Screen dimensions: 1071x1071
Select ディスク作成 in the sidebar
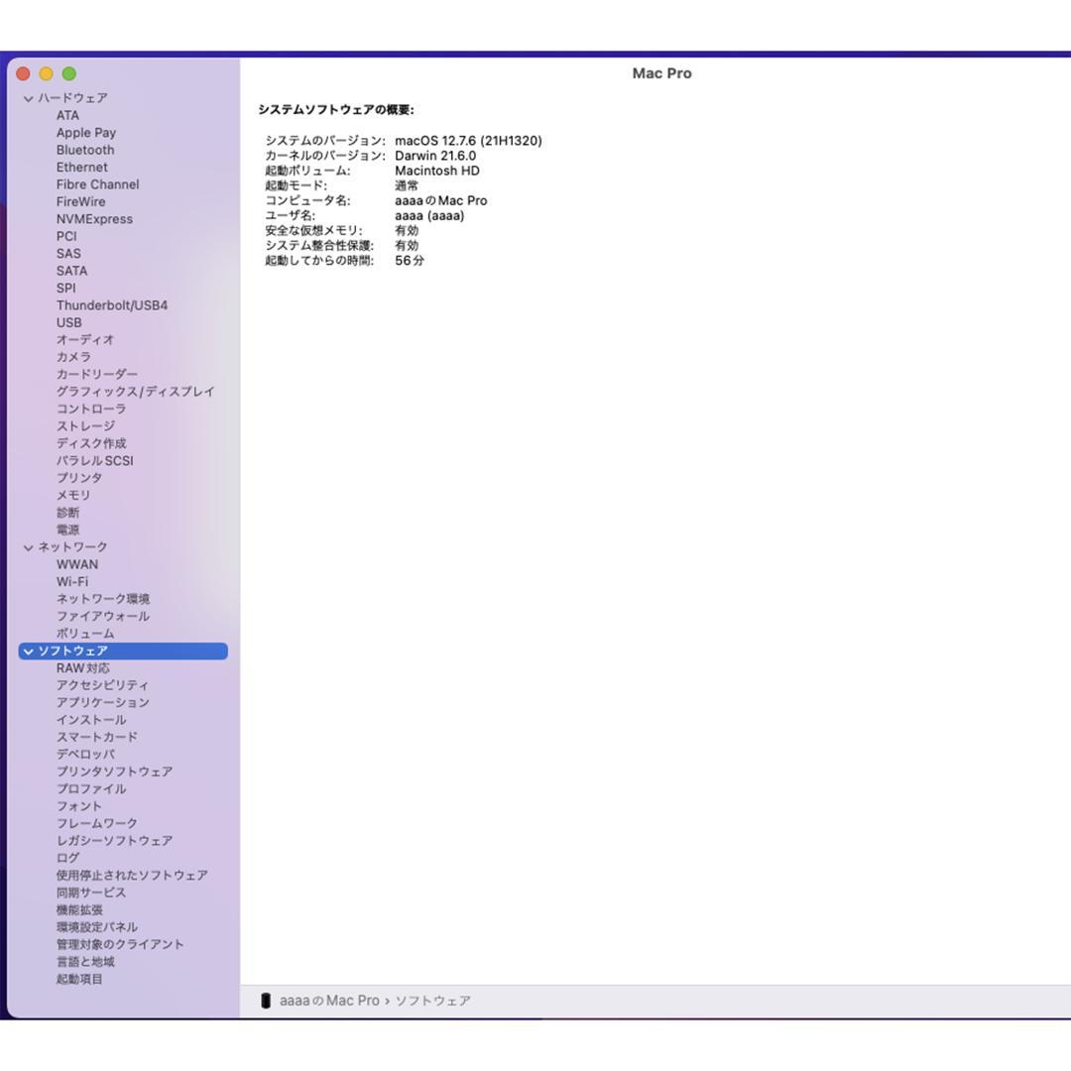tap(91, 443)
